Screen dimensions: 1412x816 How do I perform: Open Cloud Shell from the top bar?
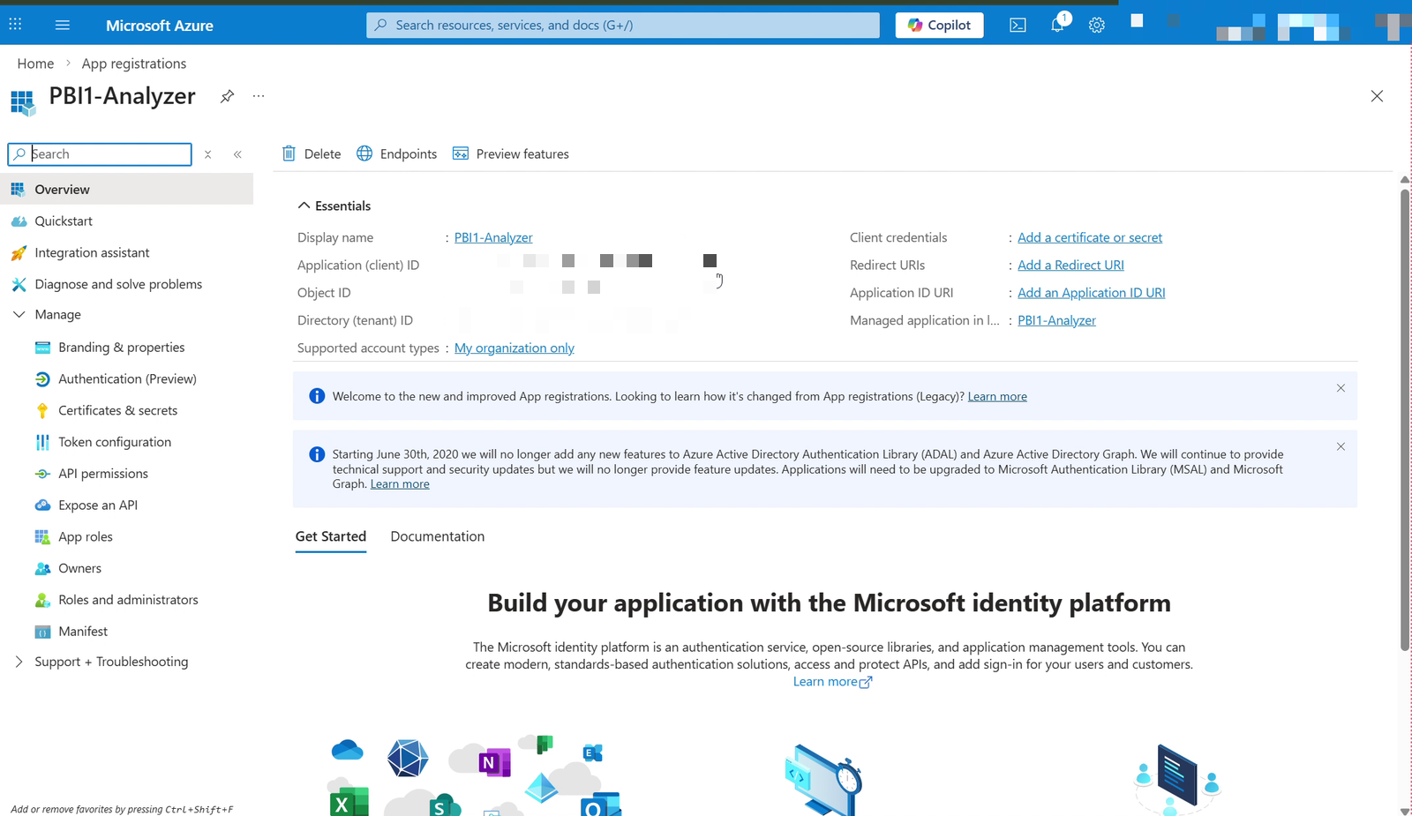point(1018,25)
